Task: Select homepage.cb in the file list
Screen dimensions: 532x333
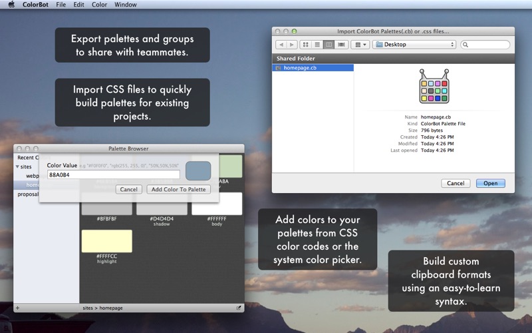Action: pos(313,68)
